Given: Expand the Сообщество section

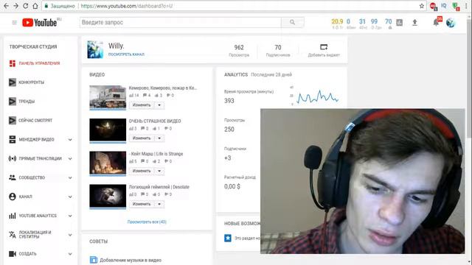Looking at the screenshot, I should [x=70, y=178].
